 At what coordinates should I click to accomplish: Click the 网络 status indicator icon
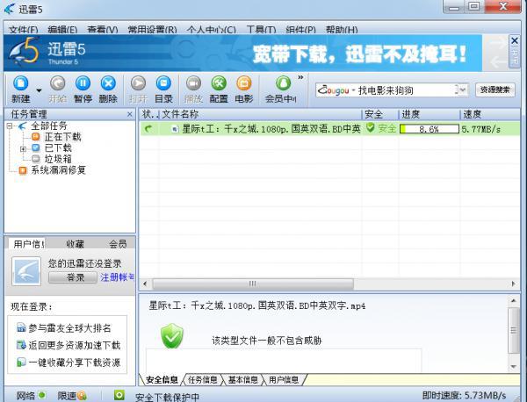click(42, 395)
